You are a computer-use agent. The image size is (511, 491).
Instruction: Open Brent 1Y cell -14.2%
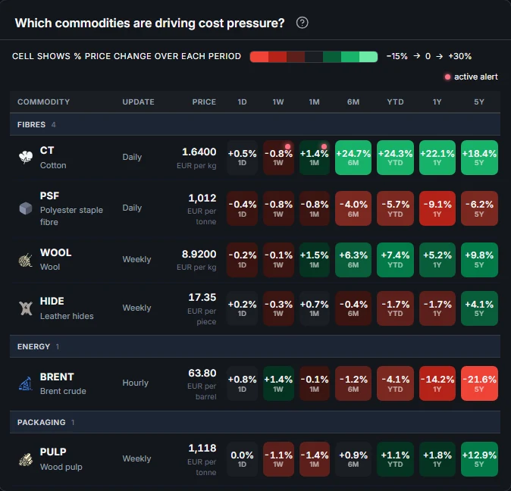pos(437,383)
